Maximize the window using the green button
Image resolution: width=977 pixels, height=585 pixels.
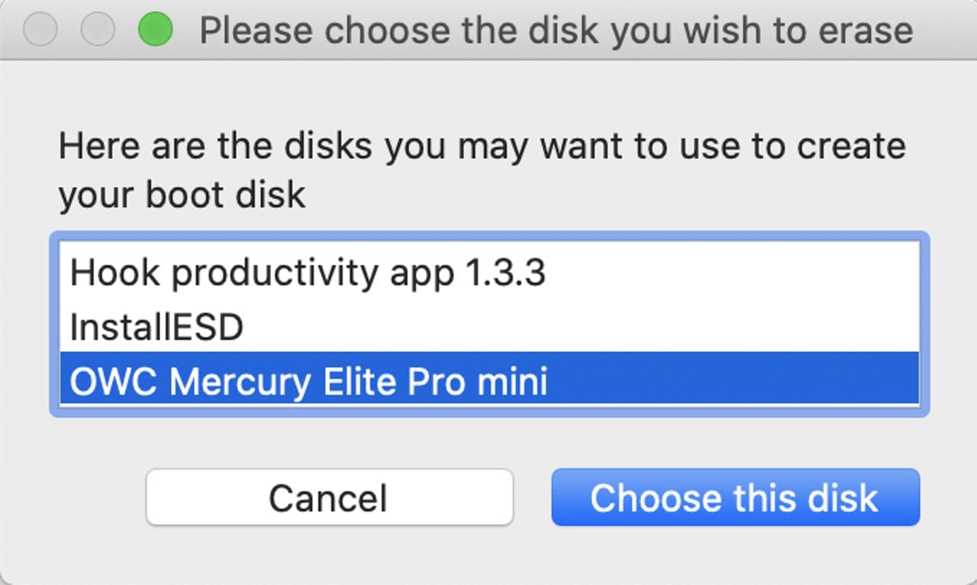(155, 31)
